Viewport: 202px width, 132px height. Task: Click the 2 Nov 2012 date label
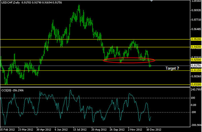(135, 130)
